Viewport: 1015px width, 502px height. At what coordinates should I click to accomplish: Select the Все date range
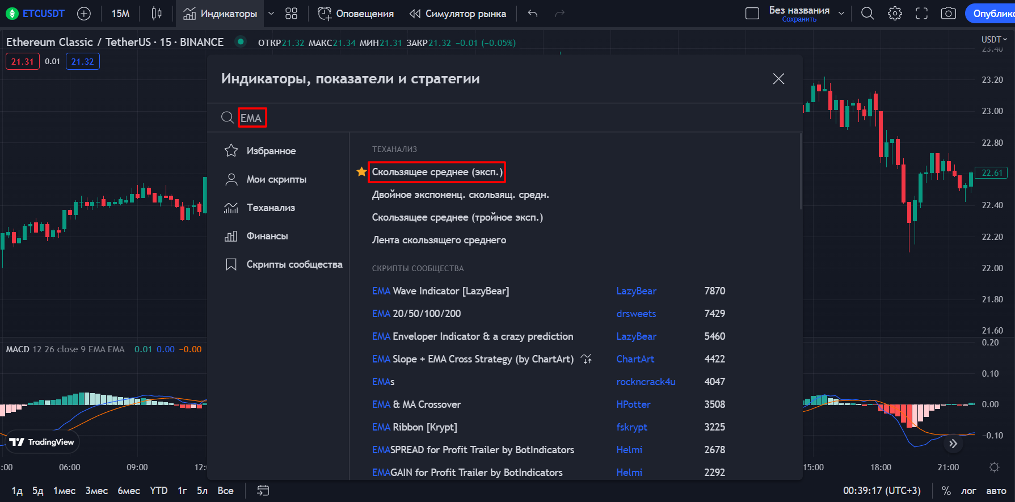tap(225, 491)
